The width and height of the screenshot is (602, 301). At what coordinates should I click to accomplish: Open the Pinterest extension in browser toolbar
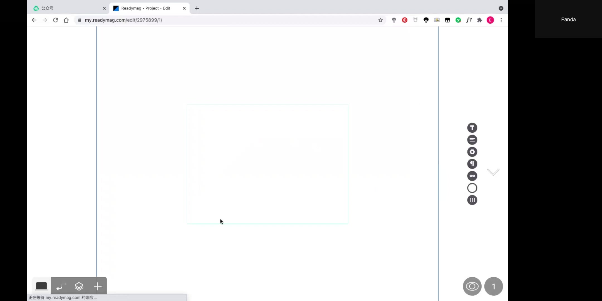click(404, 20)
